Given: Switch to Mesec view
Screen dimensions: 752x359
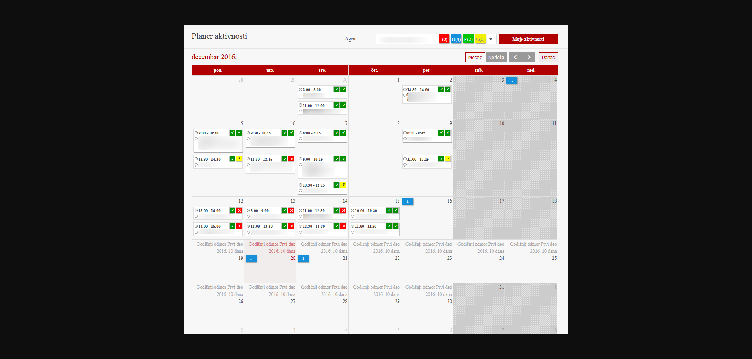Looking at the screenshot, I should pos(475,57).
